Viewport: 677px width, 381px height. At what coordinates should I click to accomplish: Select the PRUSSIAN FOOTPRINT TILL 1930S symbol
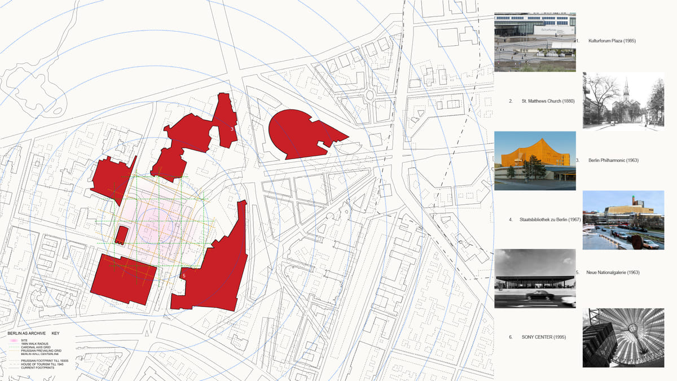[x=14, y=361]
